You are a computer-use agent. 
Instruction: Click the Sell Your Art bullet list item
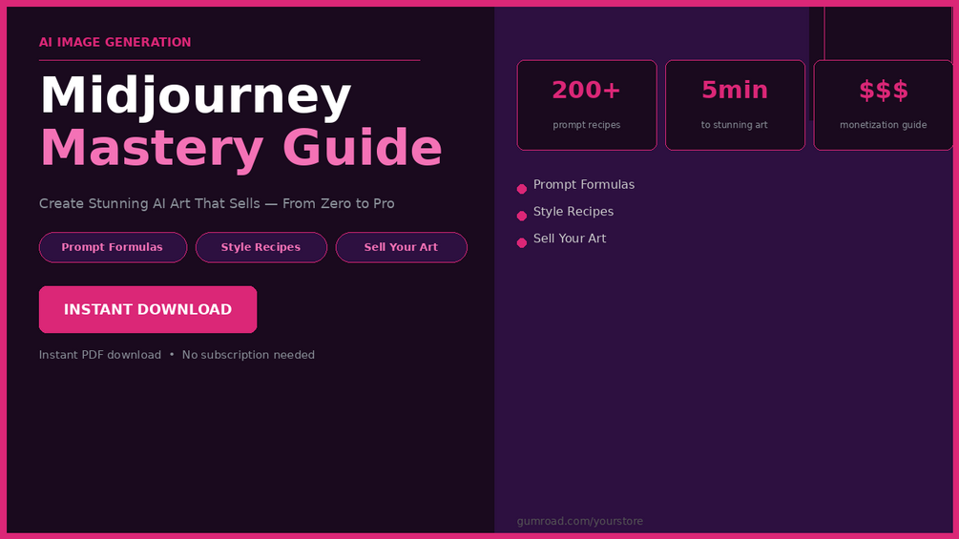tap(561, 238)
